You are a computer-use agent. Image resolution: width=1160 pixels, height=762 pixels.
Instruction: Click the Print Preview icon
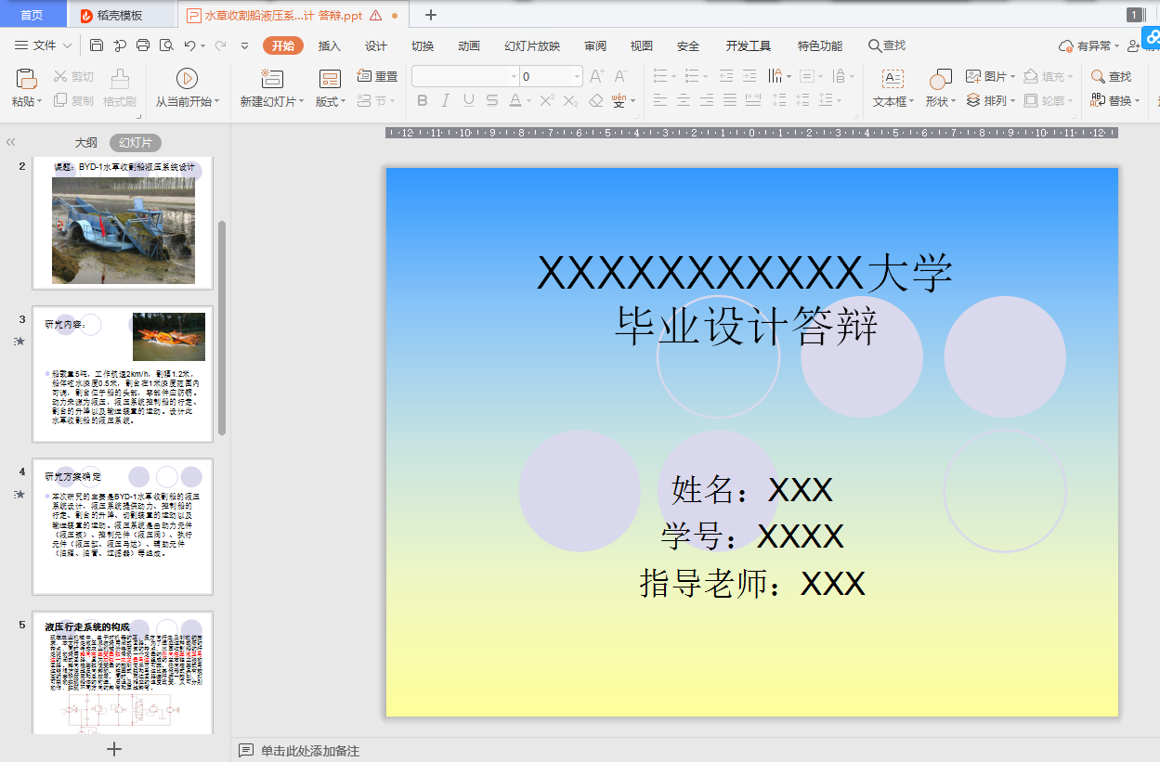click(x=166, y=45)
